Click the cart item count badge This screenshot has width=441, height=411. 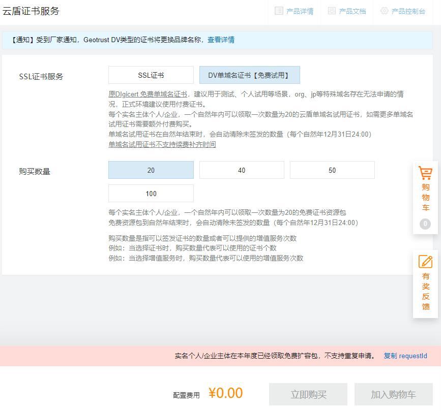tap(424, 223)
